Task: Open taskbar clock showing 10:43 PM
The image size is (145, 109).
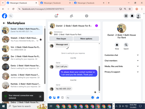Action: (133, 106)
